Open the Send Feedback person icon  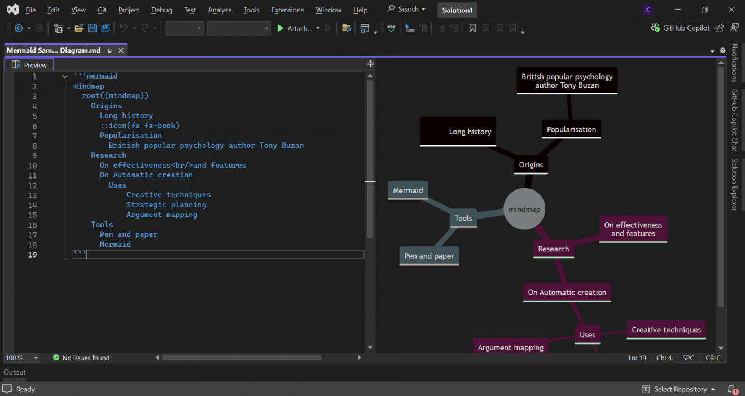point(734,28)
